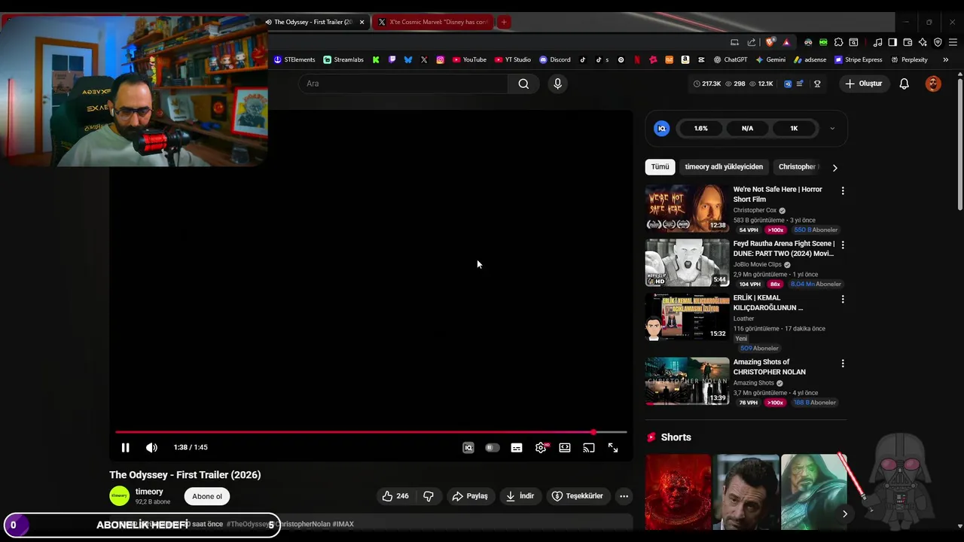The image size is (964, 542).
Task: Mute the video using the speaker icon
Action: coord(151,447)
